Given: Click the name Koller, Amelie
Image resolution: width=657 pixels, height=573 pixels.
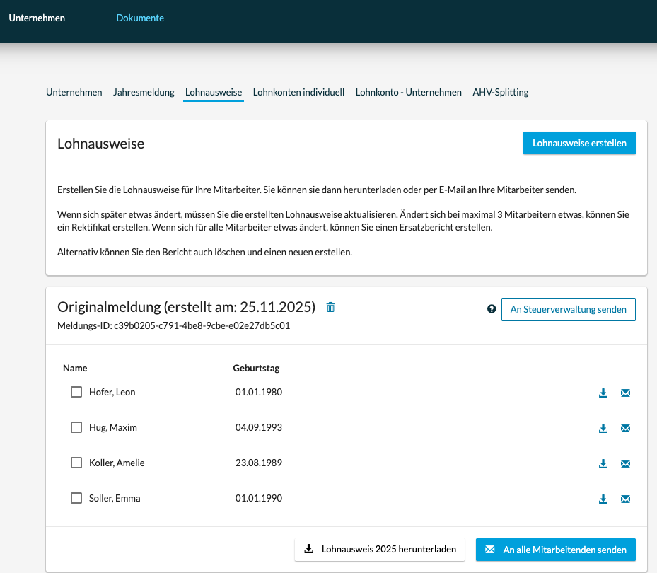Looking at the screenshot, I should pyautogui.click(x=117, y=463).
